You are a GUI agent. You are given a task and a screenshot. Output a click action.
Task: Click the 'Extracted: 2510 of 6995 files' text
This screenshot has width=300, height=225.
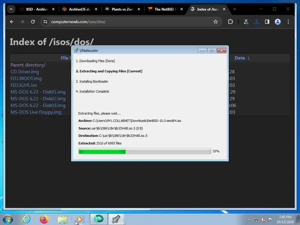point(100,143)
